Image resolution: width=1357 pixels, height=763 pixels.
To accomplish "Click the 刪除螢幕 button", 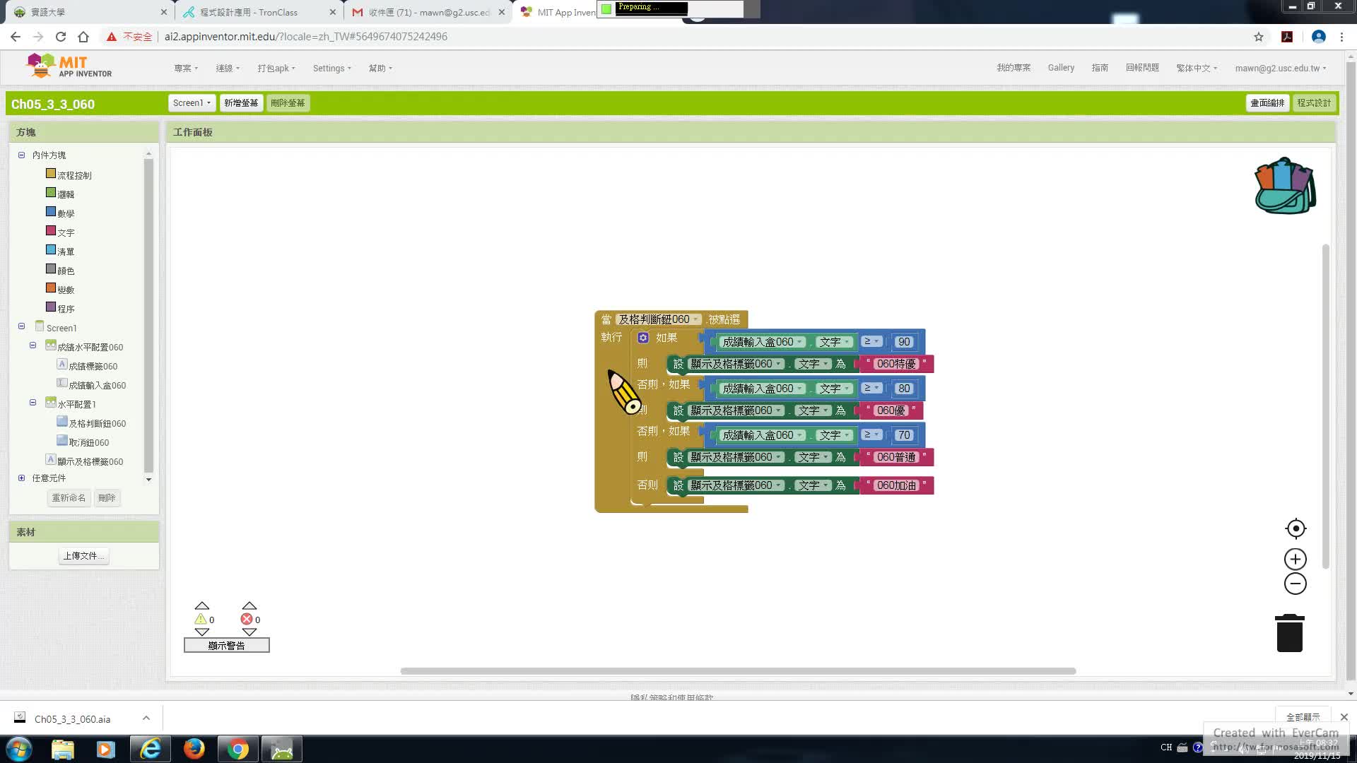I will click(288, 103).
